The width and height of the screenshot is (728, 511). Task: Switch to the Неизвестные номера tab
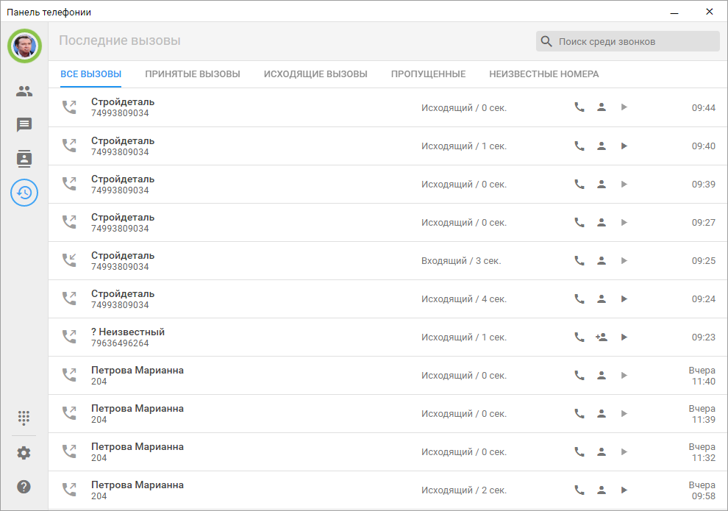(x=543, y=74)
